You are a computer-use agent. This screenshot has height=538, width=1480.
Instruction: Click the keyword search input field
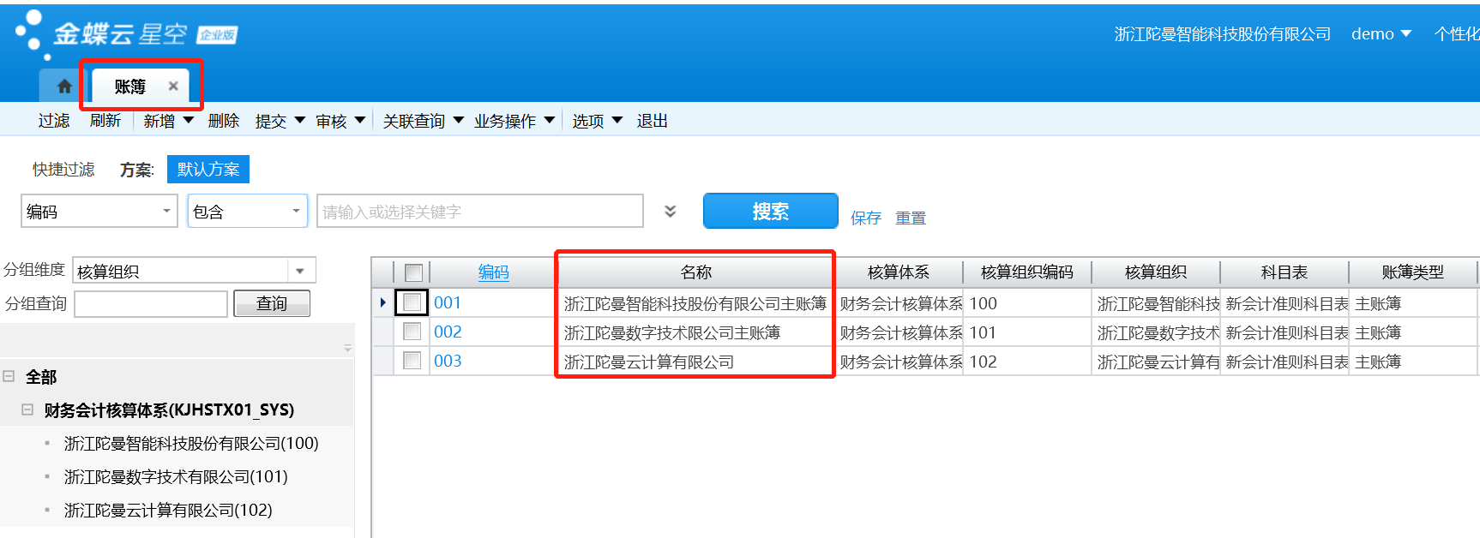pyautogui.click(x=480, y=211)
